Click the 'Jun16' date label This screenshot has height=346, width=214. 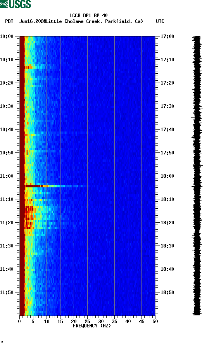click(x=26, y=21)
